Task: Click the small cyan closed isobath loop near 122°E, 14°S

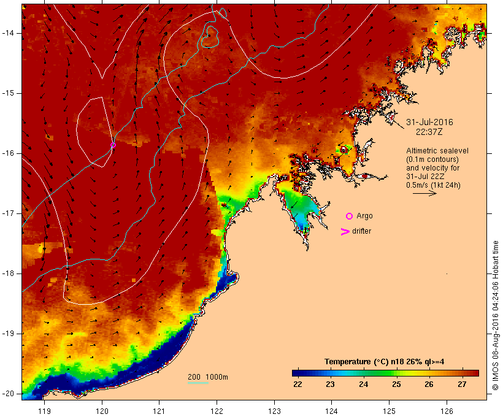Action: (210, 37)
